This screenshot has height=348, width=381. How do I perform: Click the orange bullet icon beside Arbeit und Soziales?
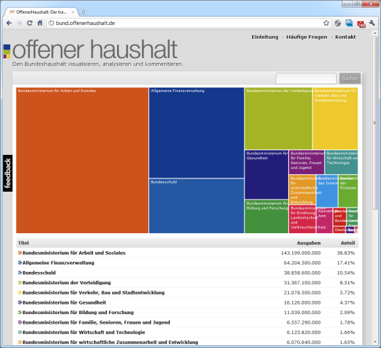(x=20, y=253)
